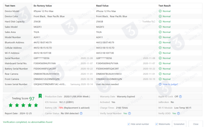The width and height of the screenshot is (206, 127).
Task: Click the Read Value column header
Action: click(x=102, y=6)
